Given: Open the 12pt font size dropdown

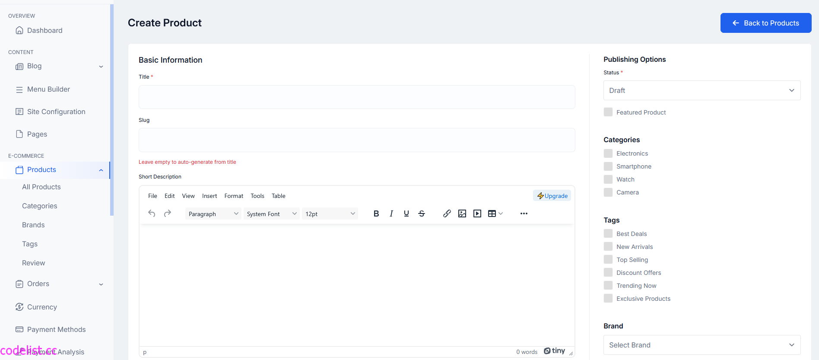Looking at the screenshot, I should (330, 213).
